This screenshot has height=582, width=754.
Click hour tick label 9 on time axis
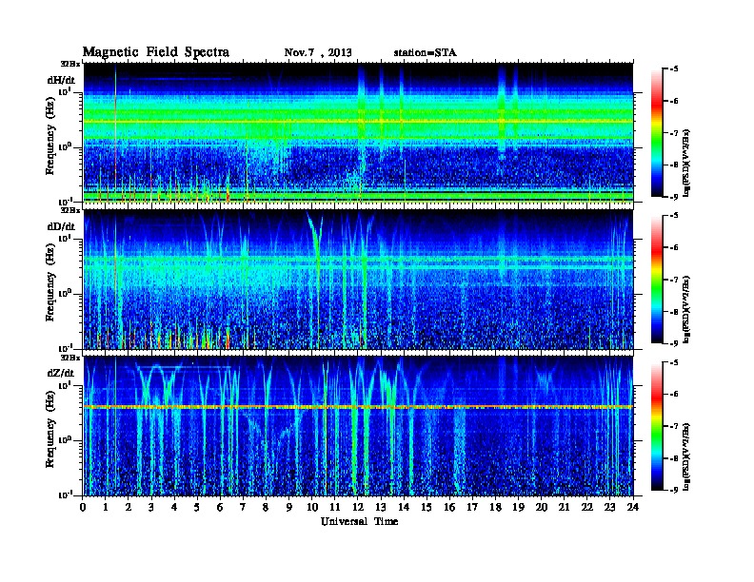(x=289, y=507)
